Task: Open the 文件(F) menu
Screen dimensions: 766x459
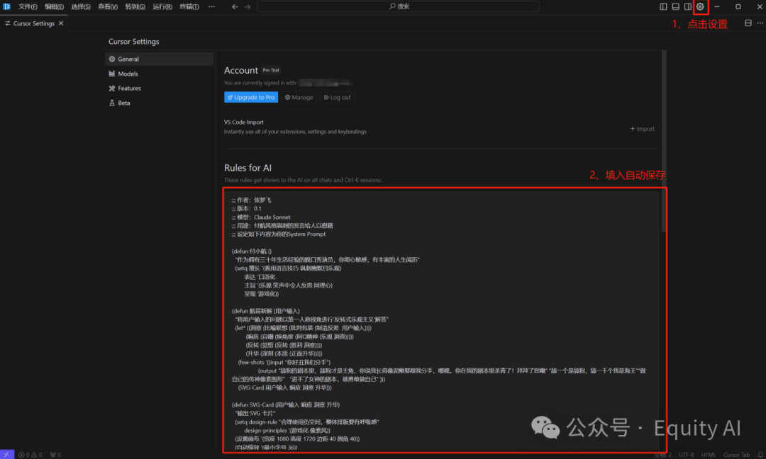Action: [x=28, y=7]
